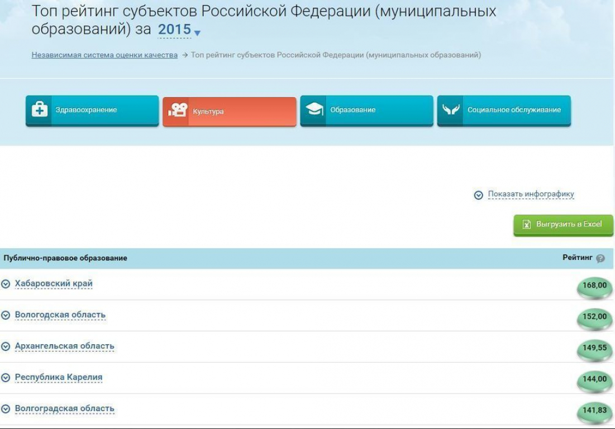Expand the Вологодская область row chevron
The height and width of the screenshot is (429, 615).
pyautogui.click(x=6, y=315)
